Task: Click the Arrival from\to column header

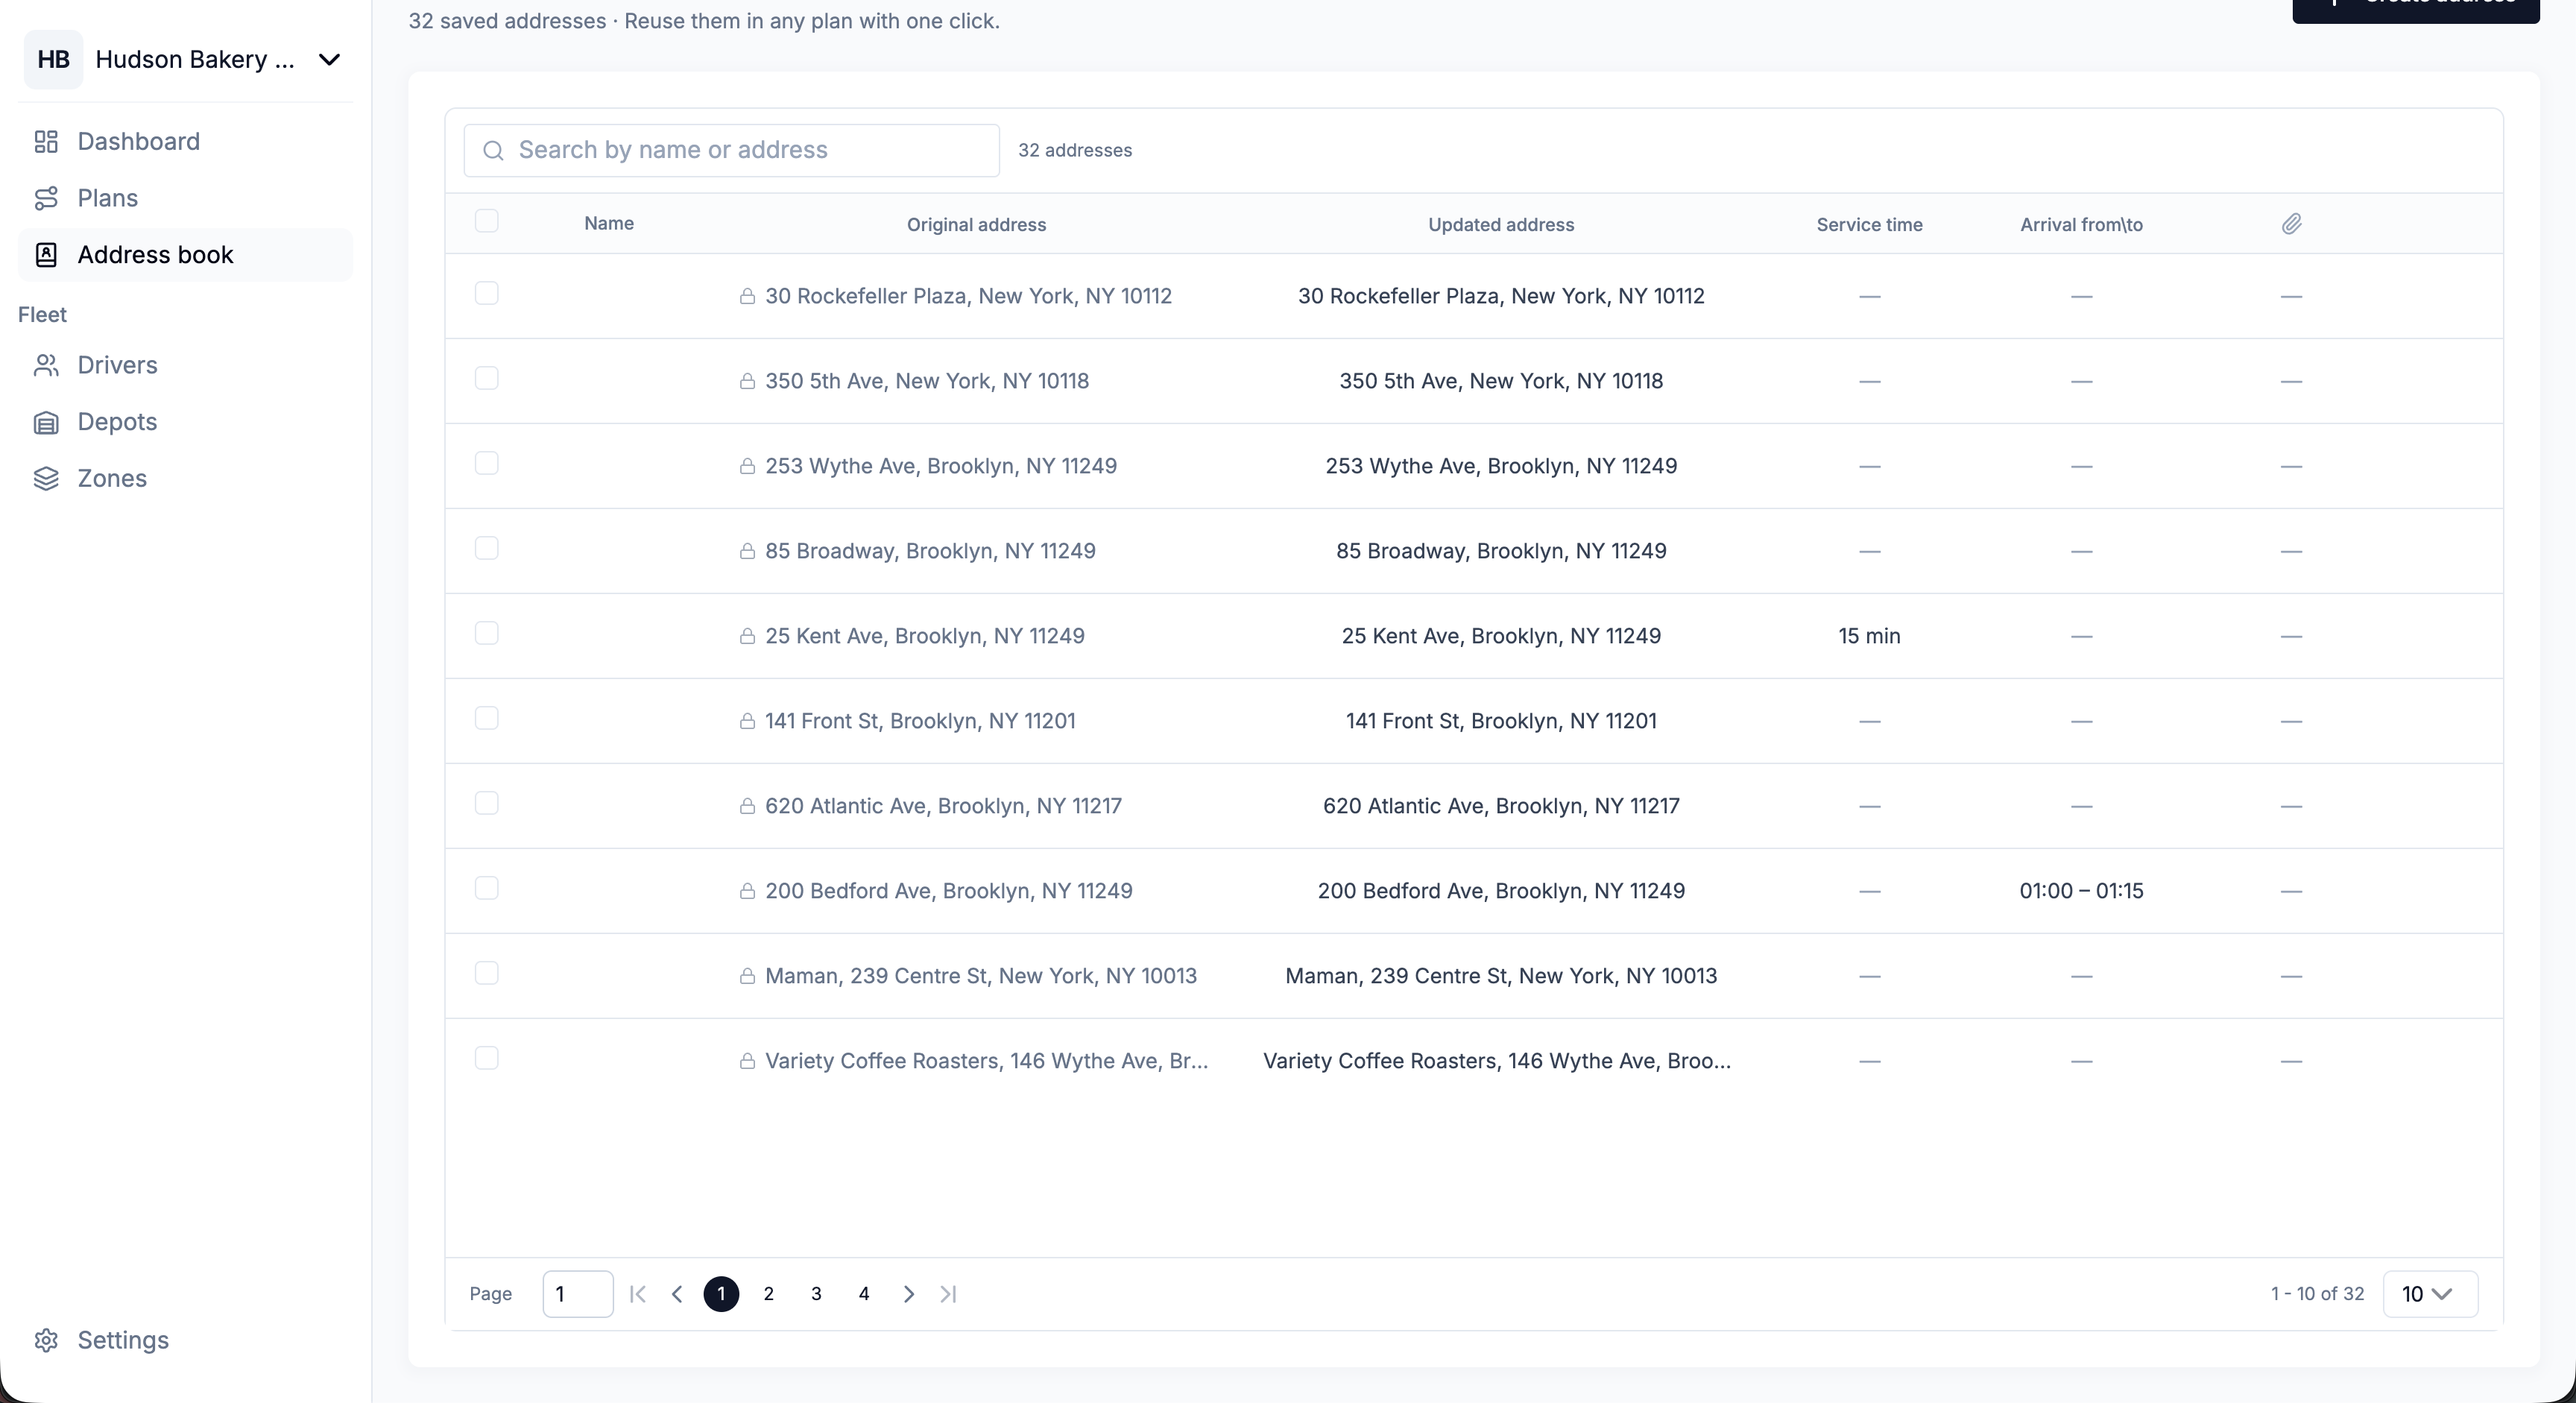Action: tap(2081, 225)
